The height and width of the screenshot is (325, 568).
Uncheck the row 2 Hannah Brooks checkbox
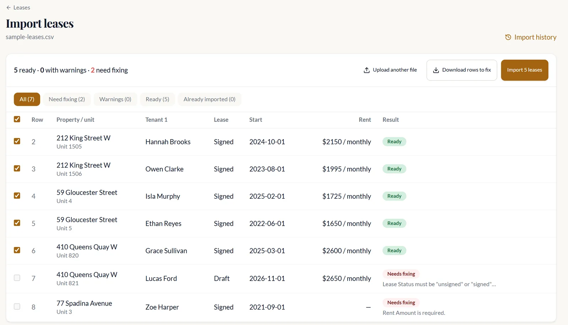click(17, 141)
